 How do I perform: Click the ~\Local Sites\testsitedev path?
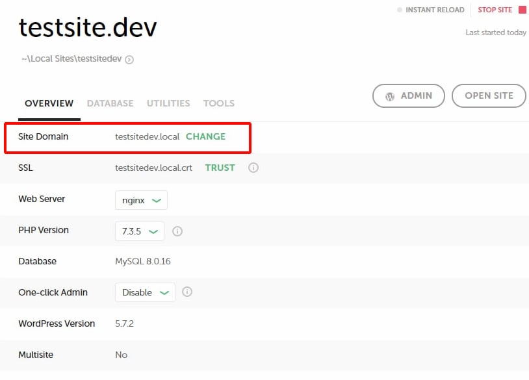coord(71,58)
